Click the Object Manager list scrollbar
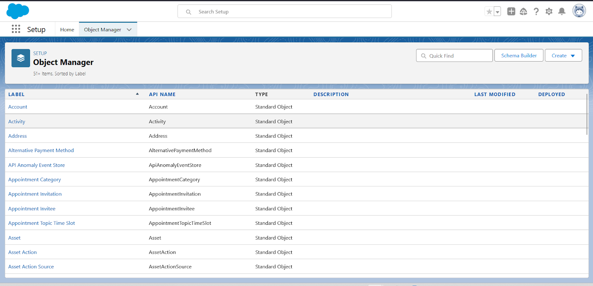The image size is (593, 286). pos(587,114)
